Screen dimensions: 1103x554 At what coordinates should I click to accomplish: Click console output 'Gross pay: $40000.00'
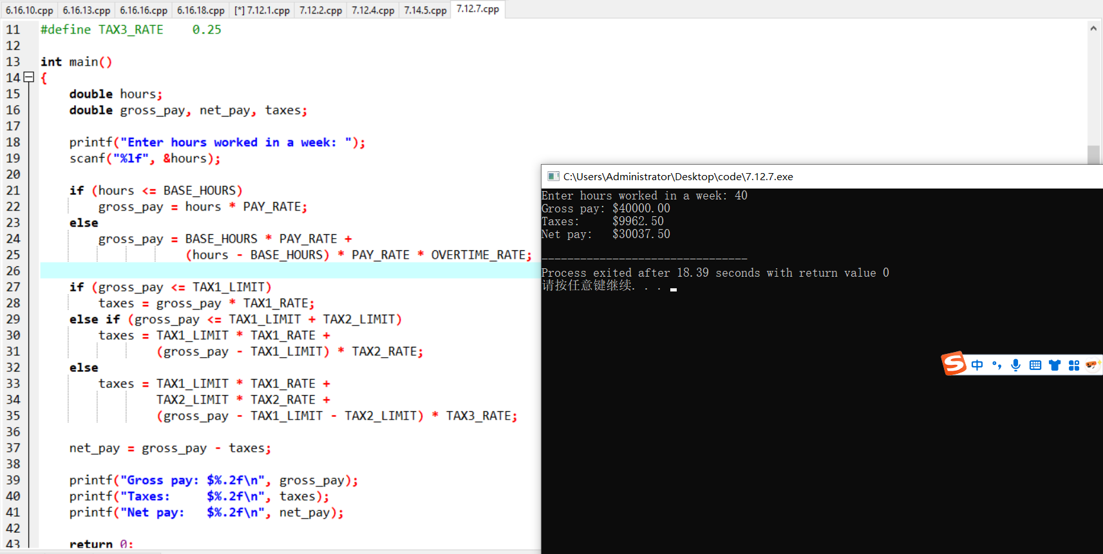(x=606, y=208)
